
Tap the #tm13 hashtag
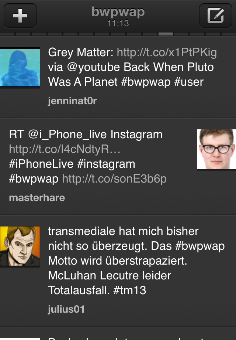coord(130,290)
